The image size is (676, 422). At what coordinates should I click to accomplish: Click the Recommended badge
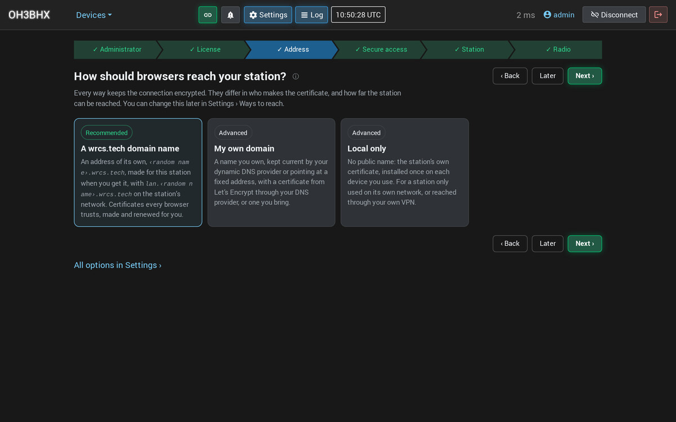(x=106, y=133)
